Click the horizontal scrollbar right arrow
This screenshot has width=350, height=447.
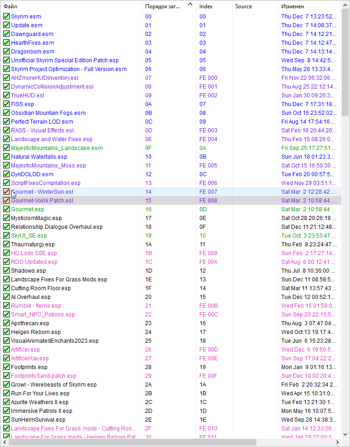coord(338,442)
